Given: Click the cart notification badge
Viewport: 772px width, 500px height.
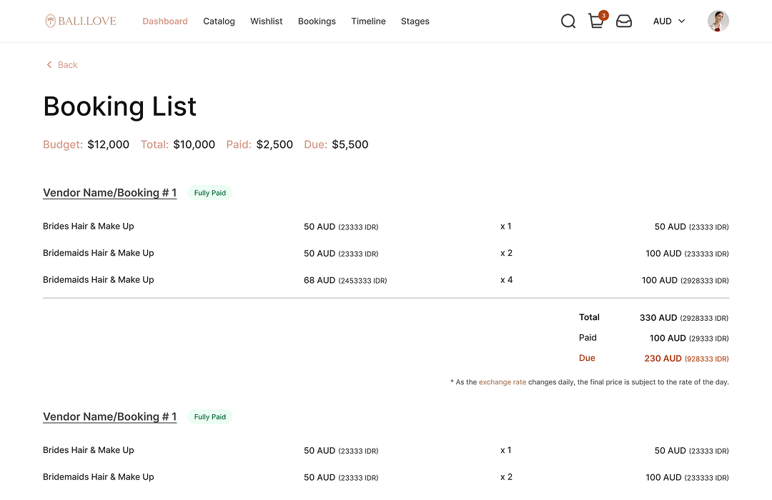Looking at the screenshot, I should [603, 15].
